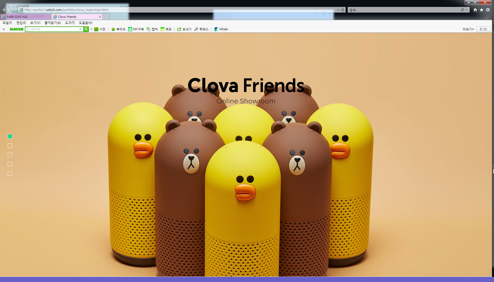Click the NAVER logo in the toolbar

click(17, 29)
